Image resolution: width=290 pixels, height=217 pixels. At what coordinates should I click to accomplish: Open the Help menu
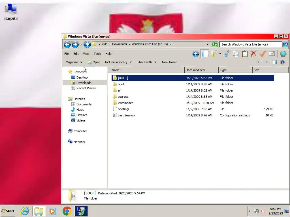108,54
